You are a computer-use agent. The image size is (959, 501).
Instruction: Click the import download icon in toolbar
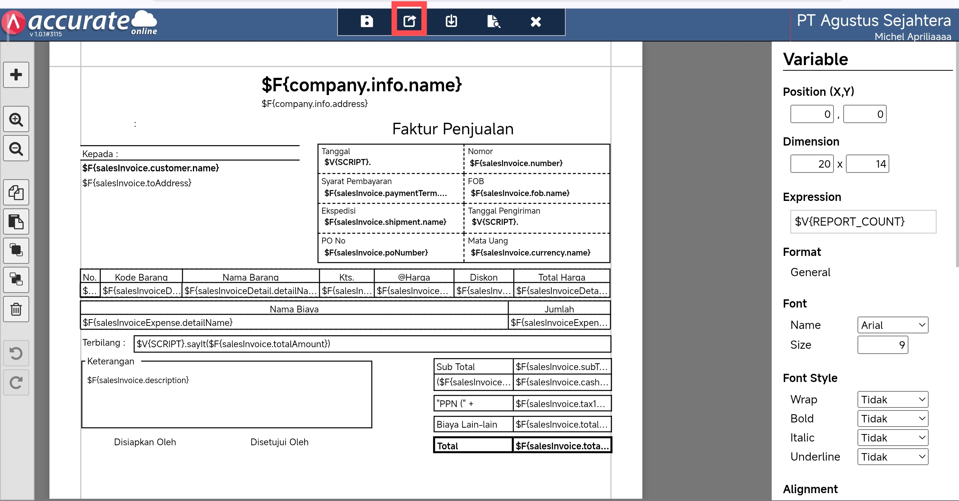[451, 21]
